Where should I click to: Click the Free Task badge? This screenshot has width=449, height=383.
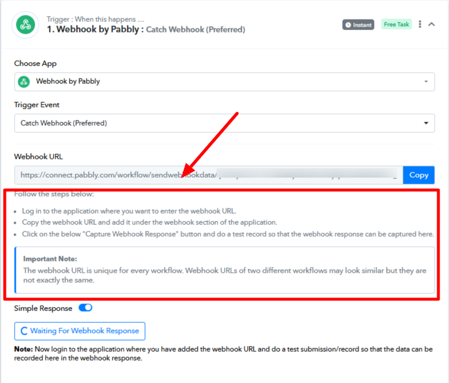[x=396, y=24]
